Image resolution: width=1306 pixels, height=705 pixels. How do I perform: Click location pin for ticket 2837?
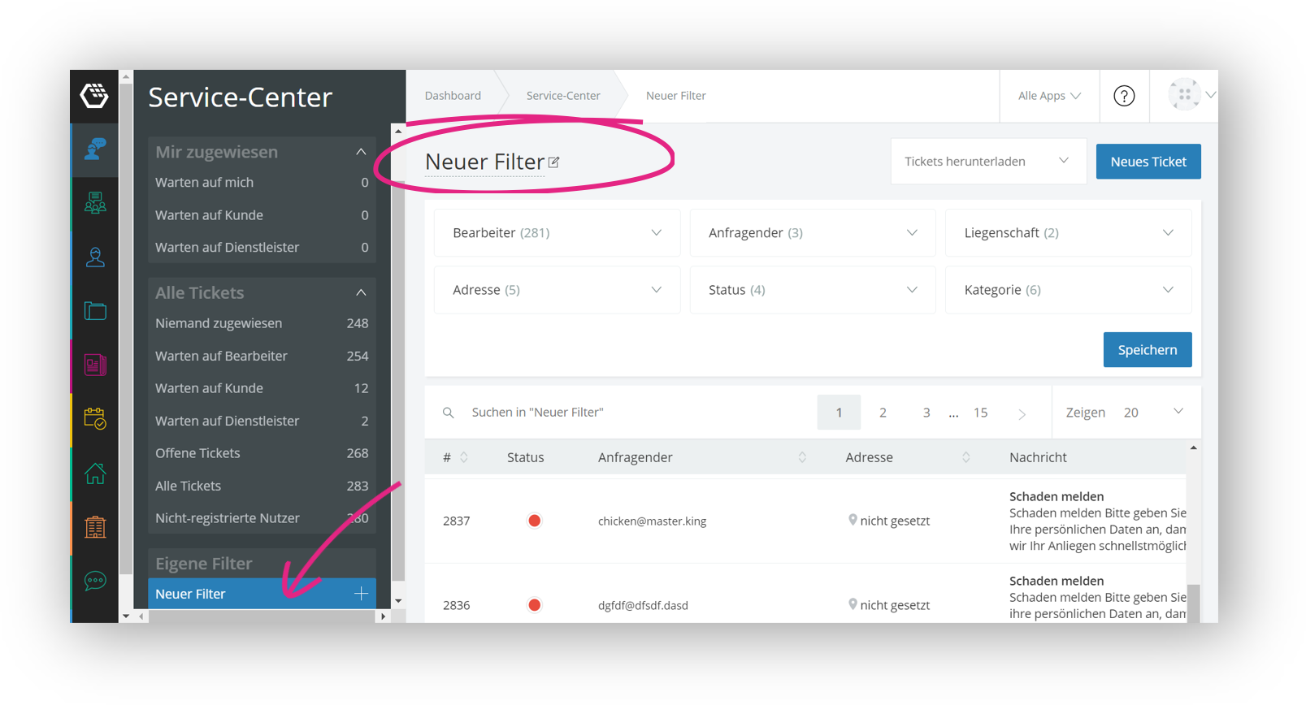click(853, 520)
